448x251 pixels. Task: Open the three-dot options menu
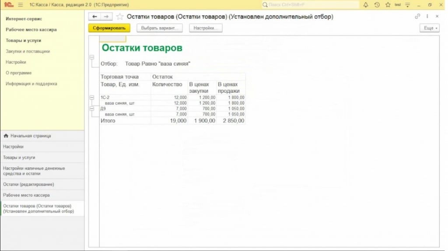click(x=427, y=16)
